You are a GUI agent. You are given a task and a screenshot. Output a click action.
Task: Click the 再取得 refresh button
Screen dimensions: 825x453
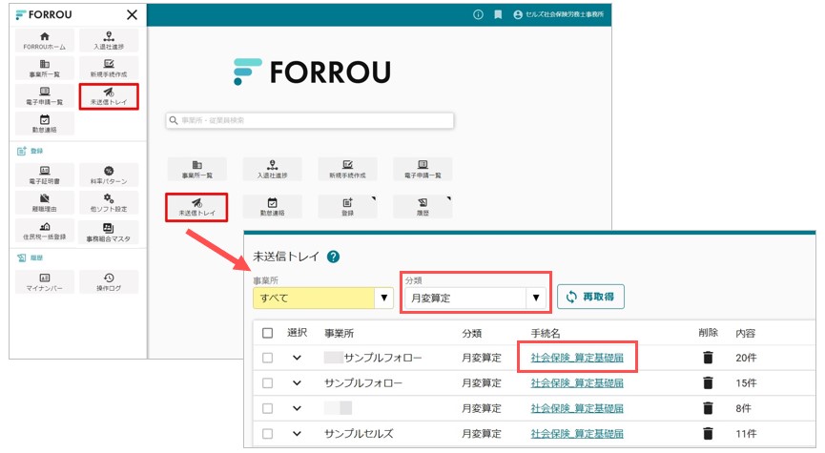tap(590, 297)
